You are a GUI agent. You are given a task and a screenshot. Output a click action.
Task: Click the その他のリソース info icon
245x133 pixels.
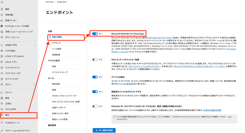pos(2,123)
